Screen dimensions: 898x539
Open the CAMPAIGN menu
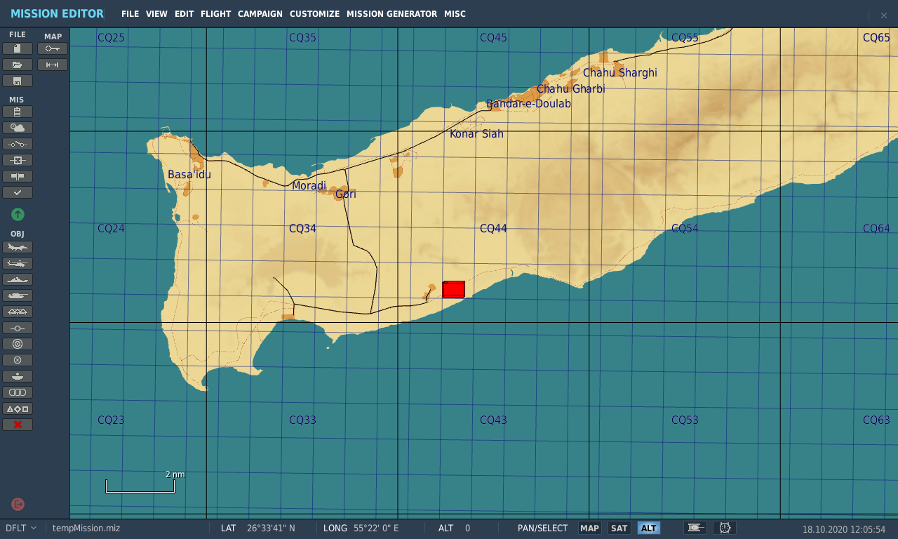[x=260, y=14]
